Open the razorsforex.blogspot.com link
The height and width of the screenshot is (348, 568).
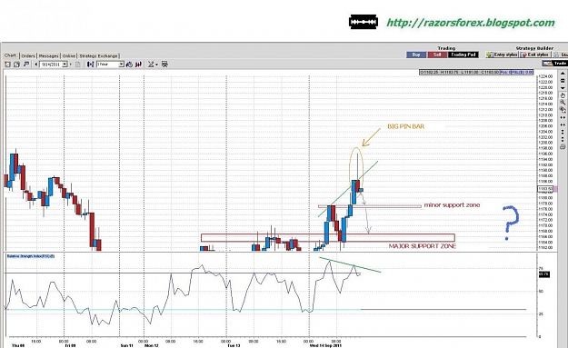point(471,23)
